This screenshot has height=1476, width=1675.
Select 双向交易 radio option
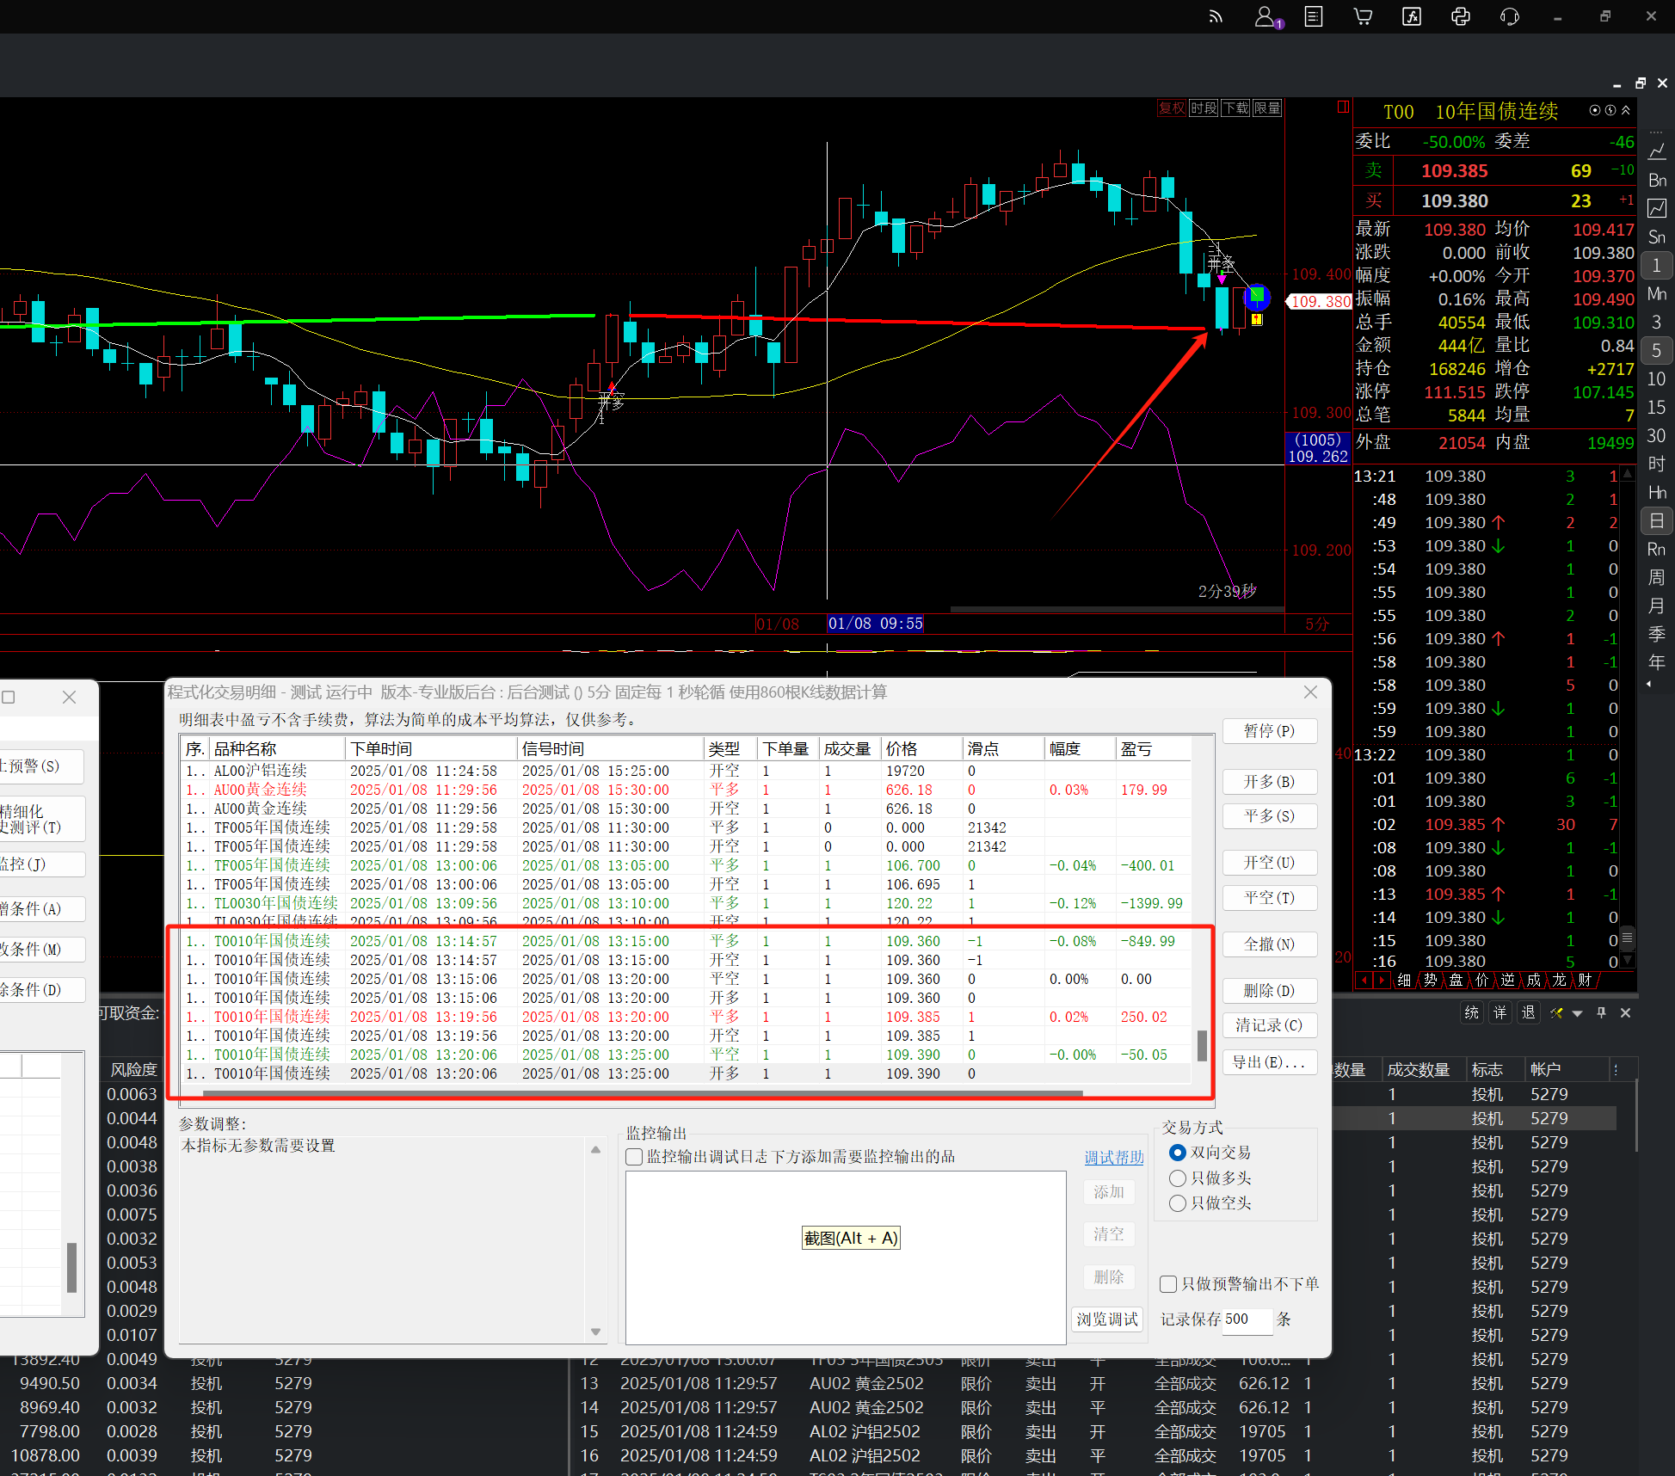[1210, 1153]
